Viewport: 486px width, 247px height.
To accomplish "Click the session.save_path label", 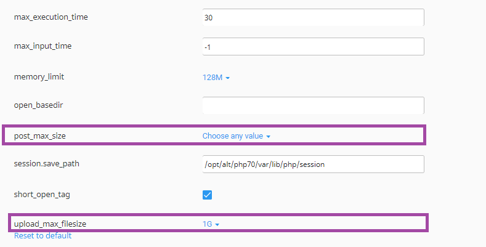I will click(x=47, y=164).
